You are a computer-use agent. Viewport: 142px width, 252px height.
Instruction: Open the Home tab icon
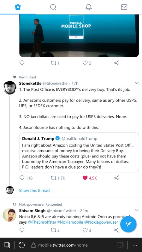[x=18, y=7]
